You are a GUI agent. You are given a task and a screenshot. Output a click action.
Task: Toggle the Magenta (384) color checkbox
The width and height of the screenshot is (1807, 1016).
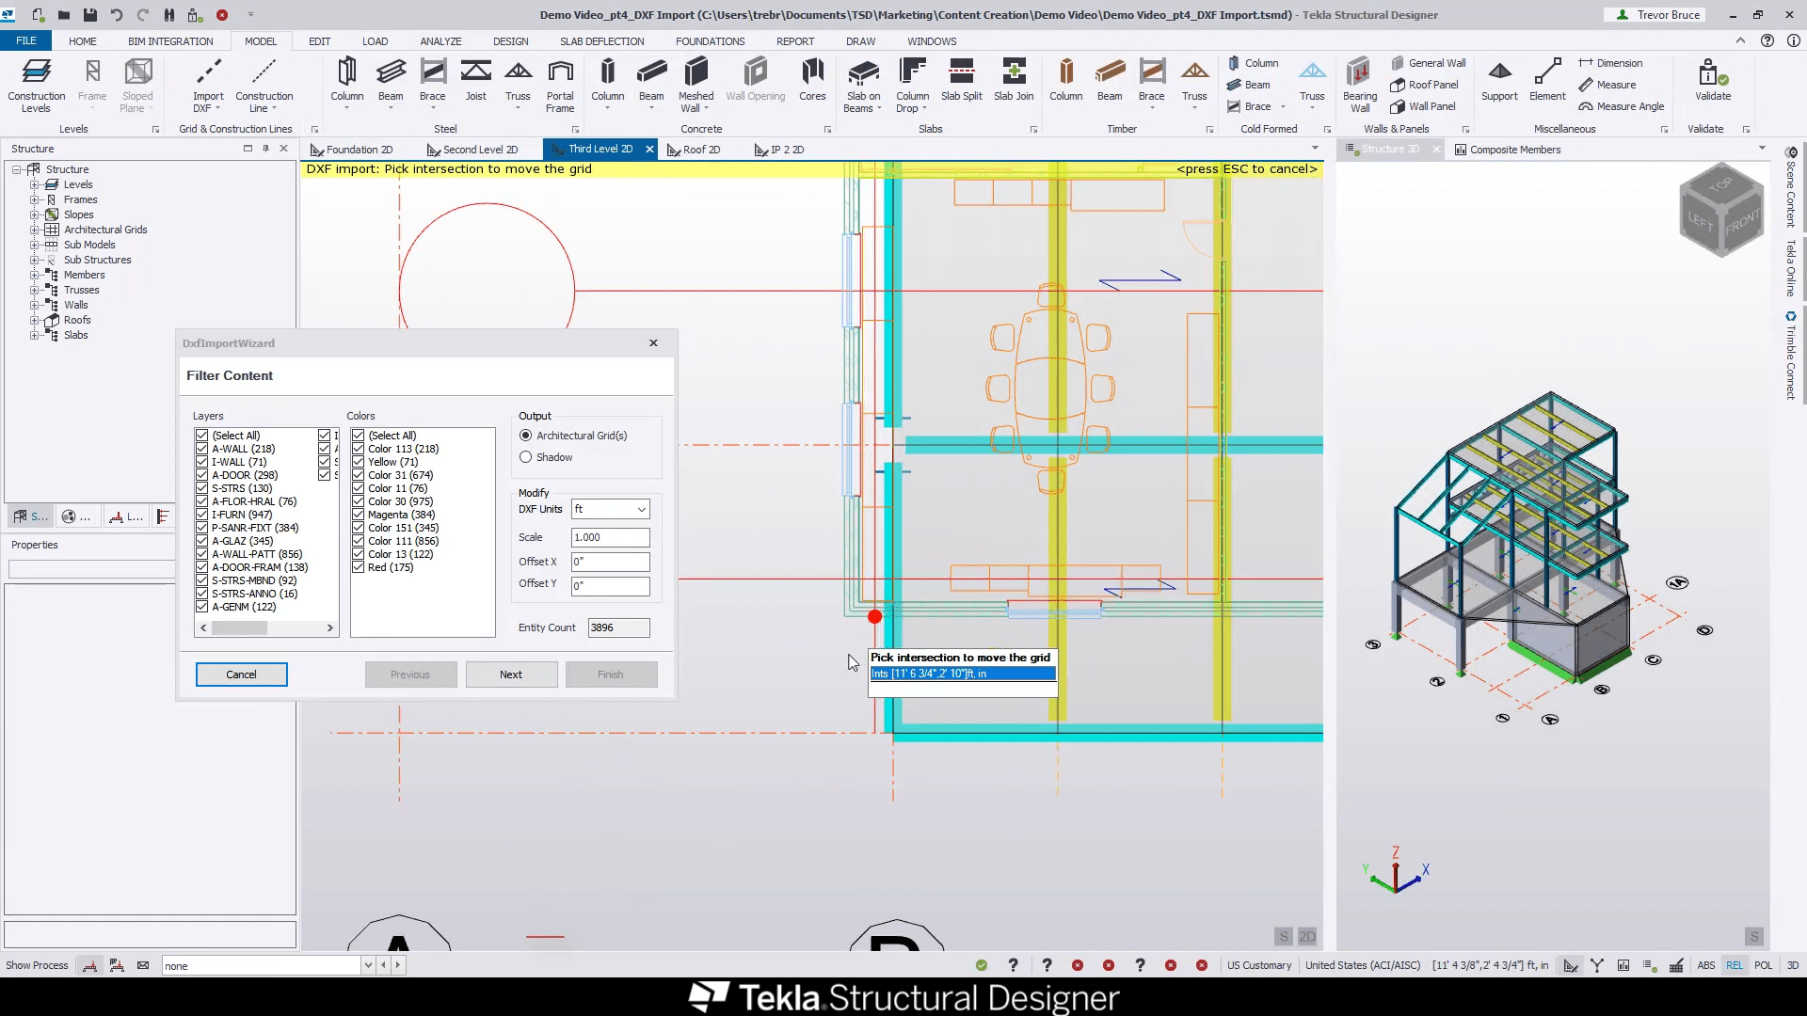pyautogui.click(x=359, y=515)
